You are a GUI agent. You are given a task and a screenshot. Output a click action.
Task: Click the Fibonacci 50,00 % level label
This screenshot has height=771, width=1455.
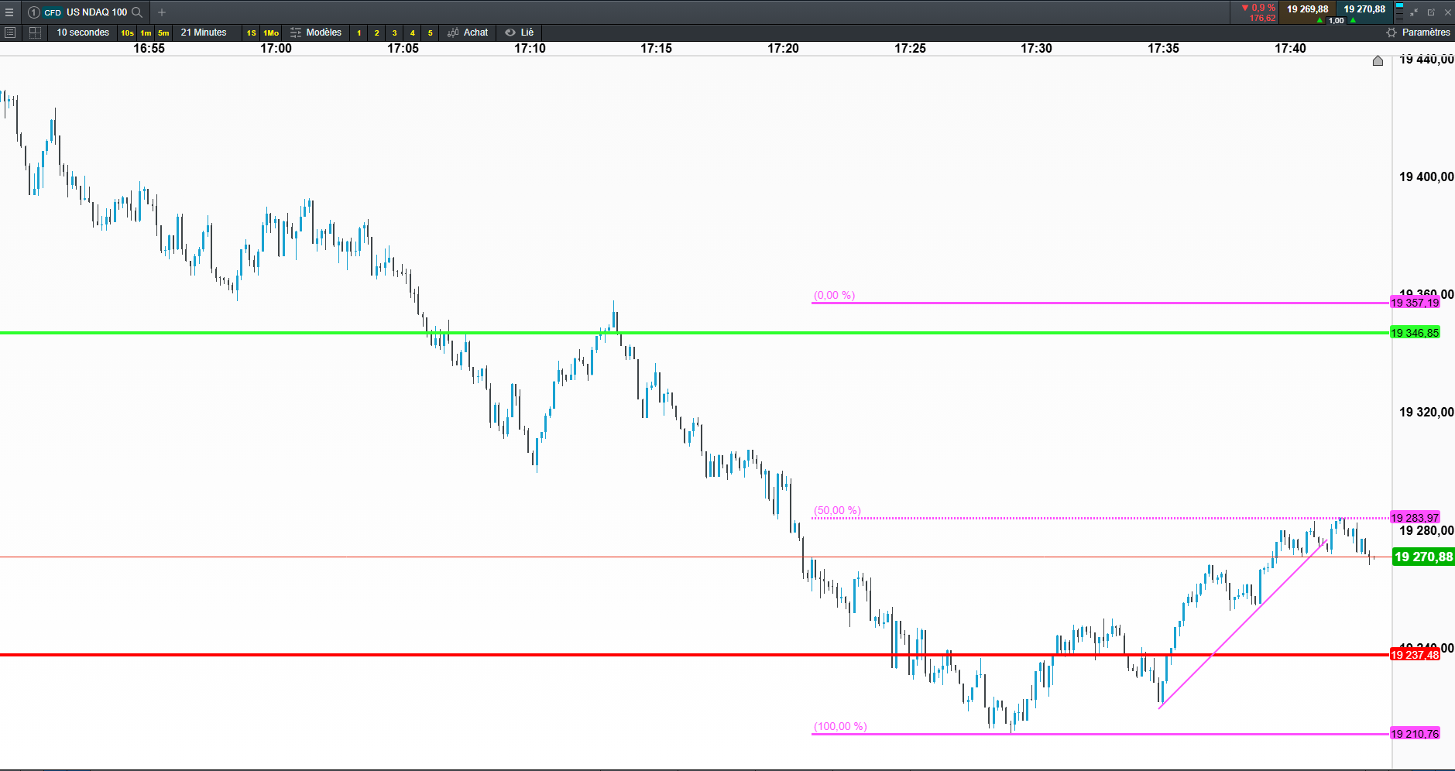click(x=837, y=510)
